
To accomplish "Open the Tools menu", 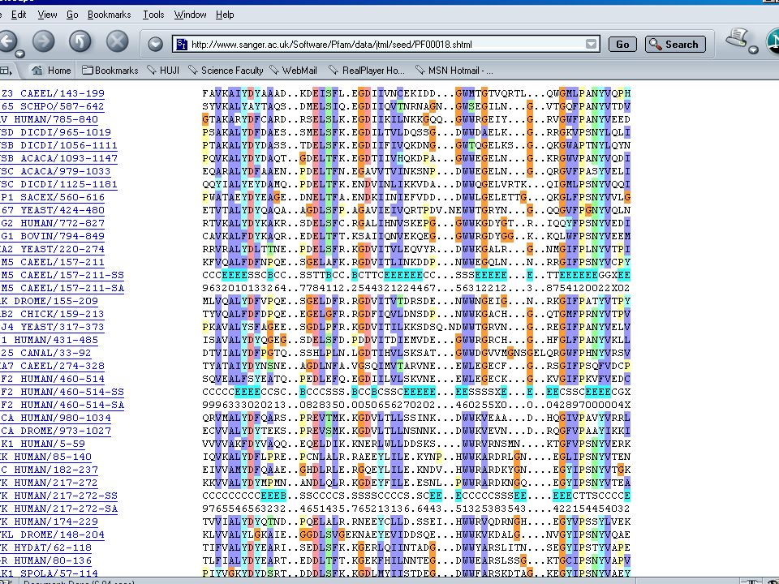I will pos(153,15).
